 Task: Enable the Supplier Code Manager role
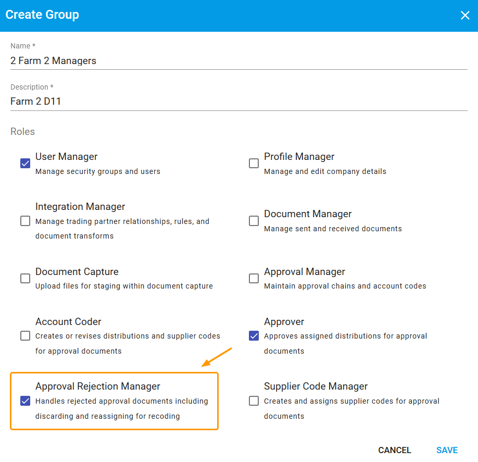pos(254,401)
